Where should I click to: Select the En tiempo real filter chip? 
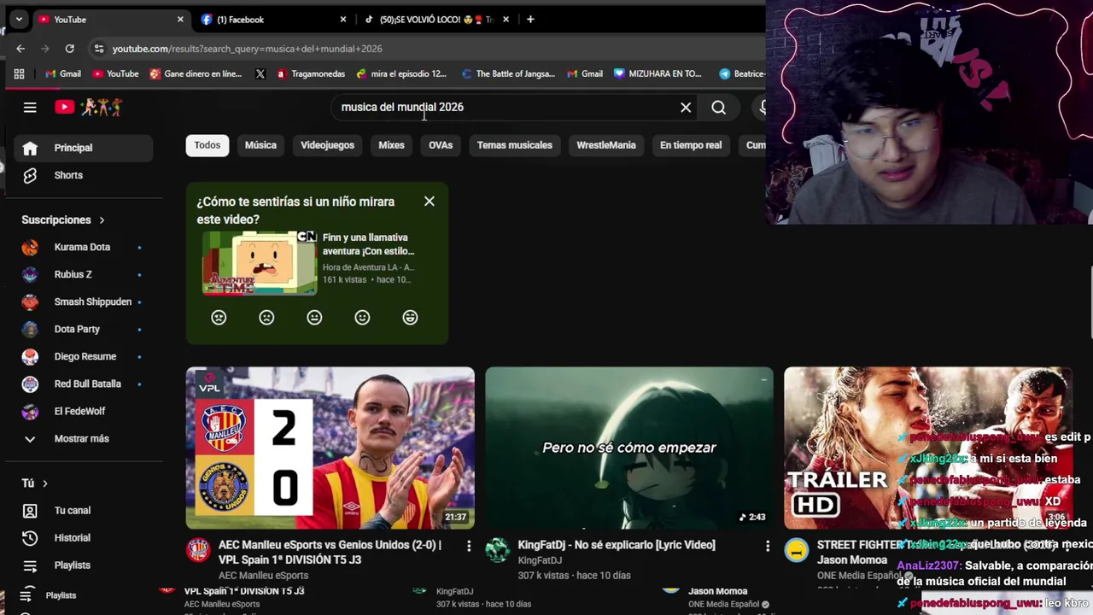pos(691,145)
